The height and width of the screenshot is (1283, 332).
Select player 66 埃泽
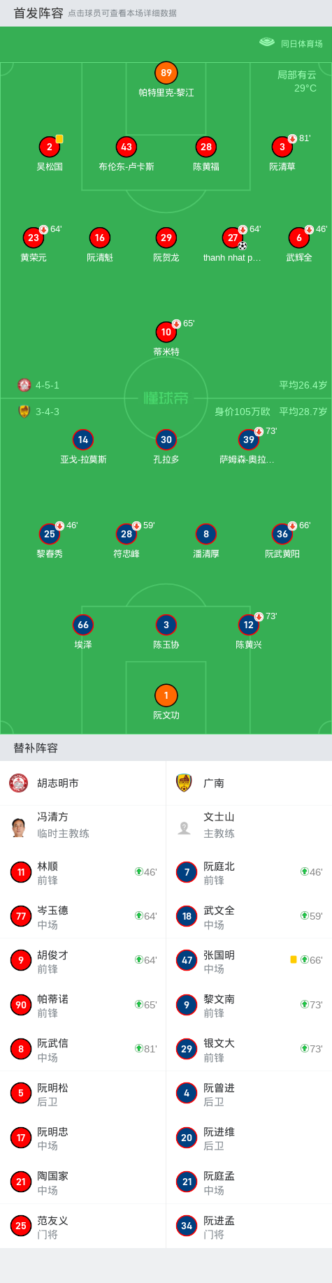[83, 625]
